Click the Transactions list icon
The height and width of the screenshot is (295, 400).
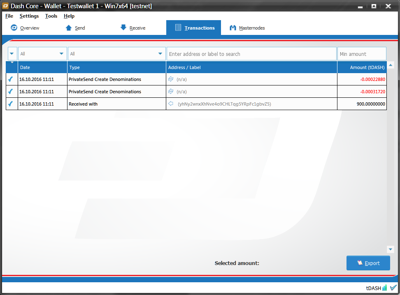coord(178,28)
